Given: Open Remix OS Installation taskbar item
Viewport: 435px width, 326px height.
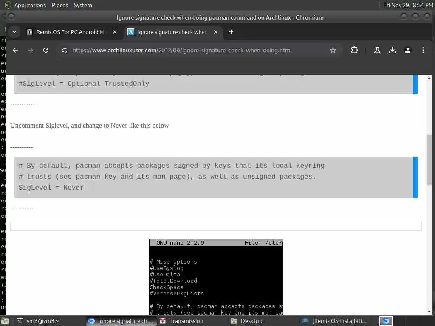Looking at the screenshot, I should [335, 321].
